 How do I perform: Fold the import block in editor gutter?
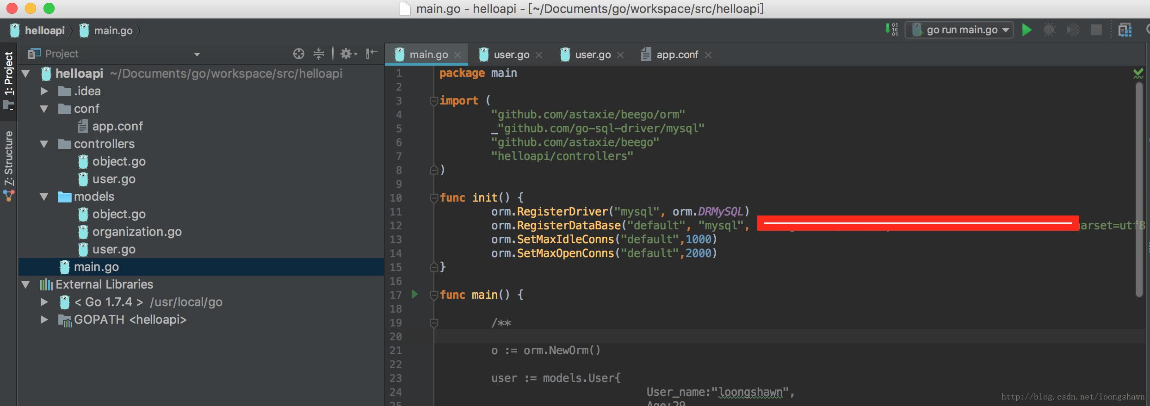coord(433,101)
